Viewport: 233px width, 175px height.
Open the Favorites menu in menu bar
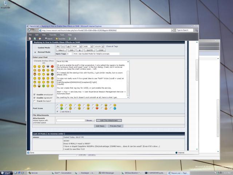53,35
